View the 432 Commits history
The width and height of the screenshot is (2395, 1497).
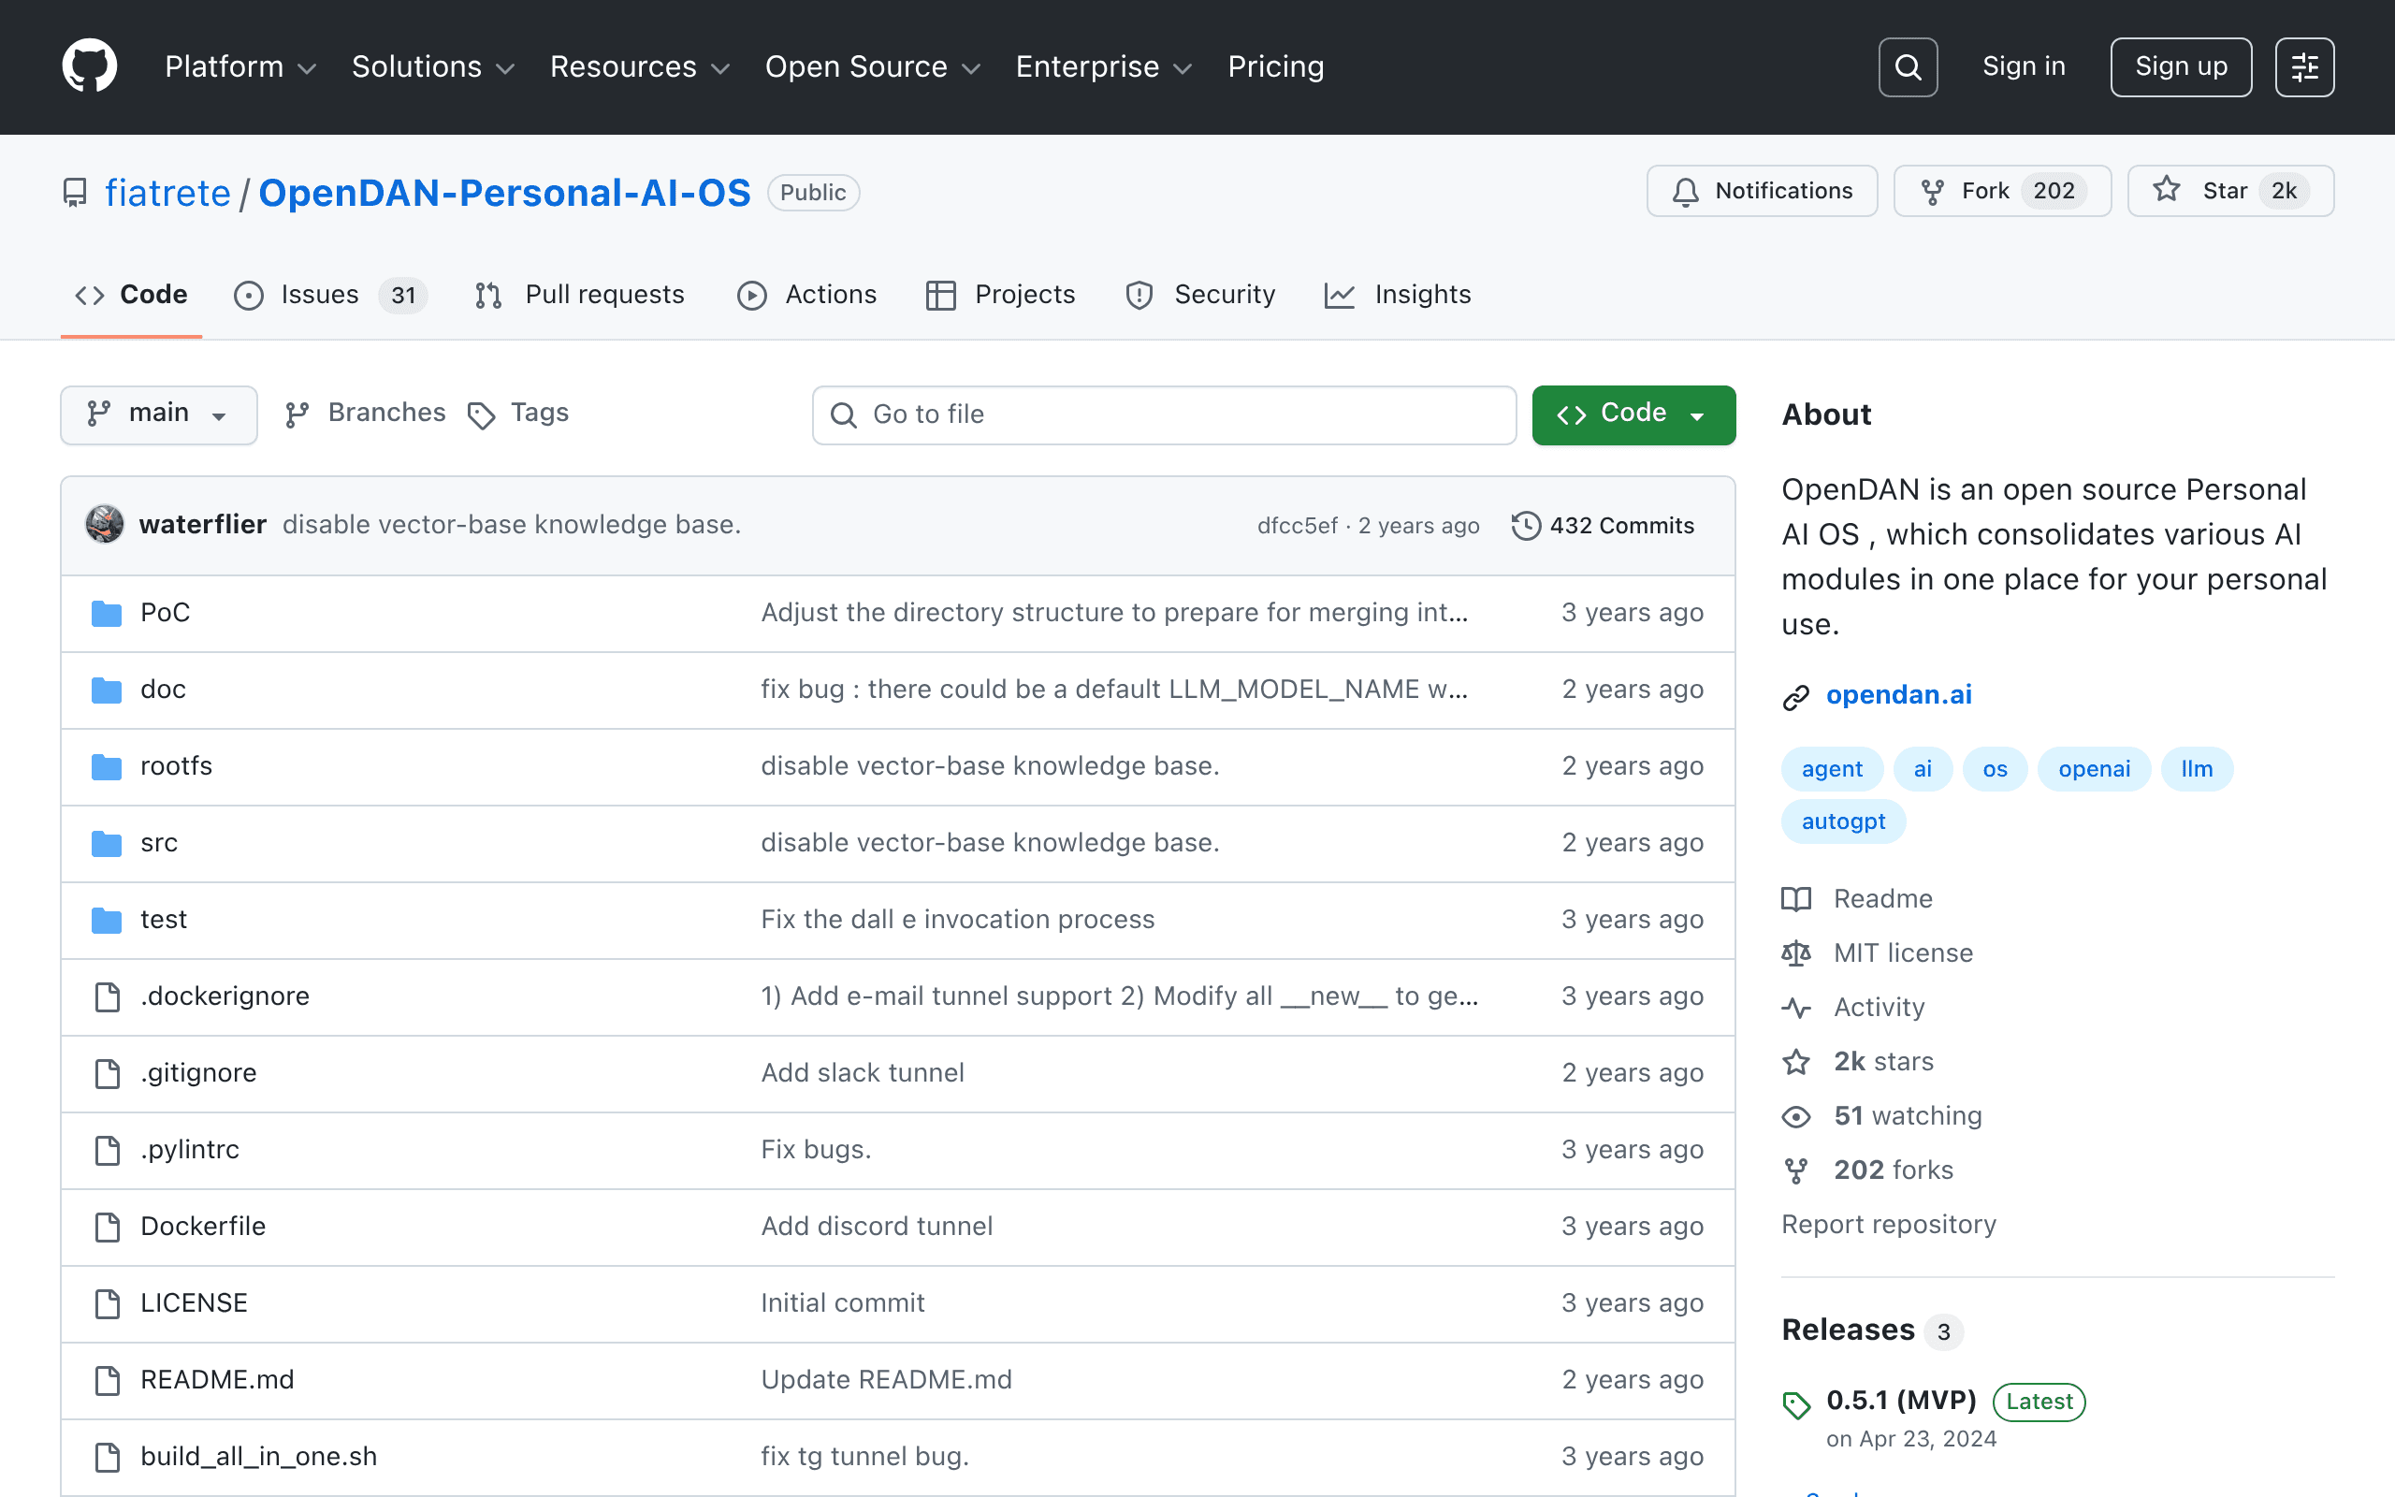[x=1604, y=525]
